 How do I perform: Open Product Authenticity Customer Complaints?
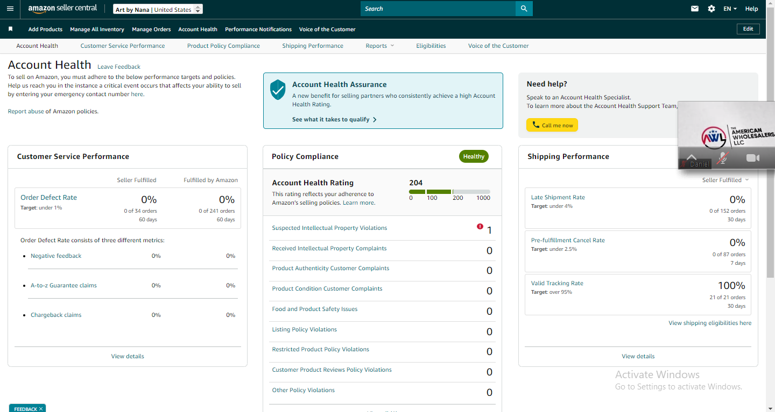point(330,268)
